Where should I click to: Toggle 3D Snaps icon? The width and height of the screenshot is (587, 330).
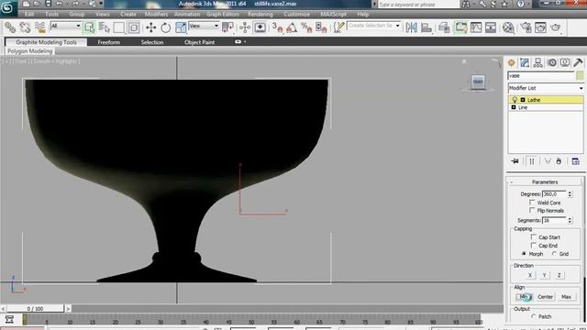click(x=277, y=27)
